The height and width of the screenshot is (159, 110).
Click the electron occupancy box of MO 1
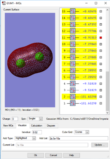click(73, 103)
